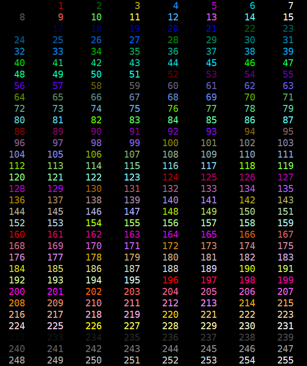Select the gray number 240

(x=17, y=349)
